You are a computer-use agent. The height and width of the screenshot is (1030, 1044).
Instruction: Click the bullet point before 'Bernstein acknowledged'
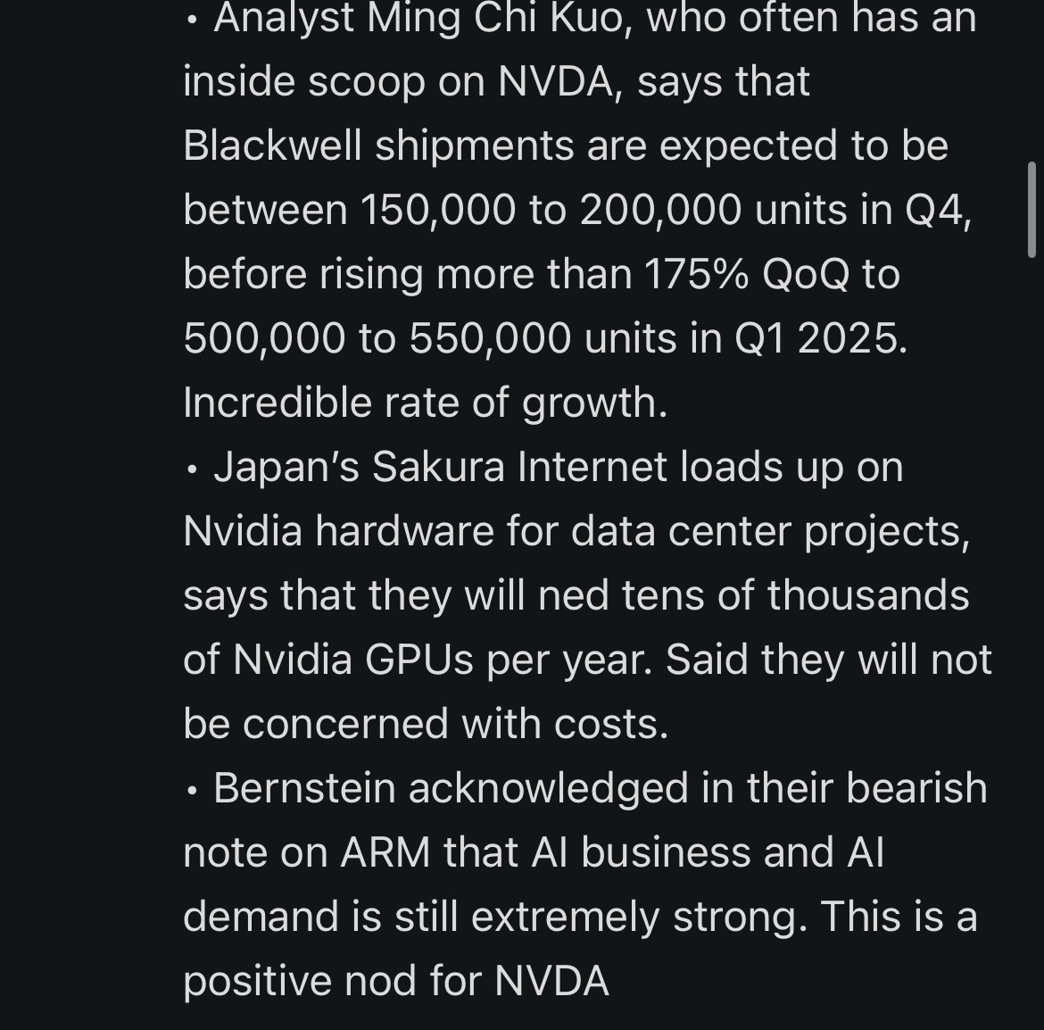coord(192,792)
